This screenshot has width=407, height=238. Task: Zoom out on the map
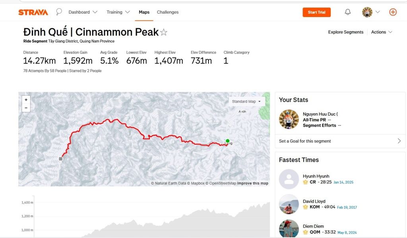pyautogui.click(x=26, y=108)
